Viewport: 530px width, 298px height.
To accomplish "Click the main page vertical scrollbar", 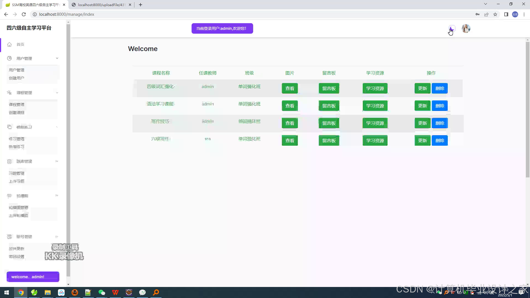I will (528, 110).
